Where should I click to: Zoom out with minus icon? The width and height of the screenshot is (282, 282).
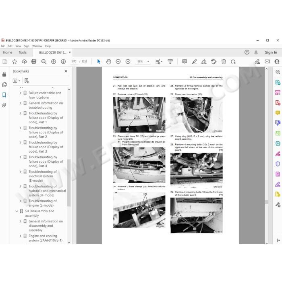click(x=118, y=62)
